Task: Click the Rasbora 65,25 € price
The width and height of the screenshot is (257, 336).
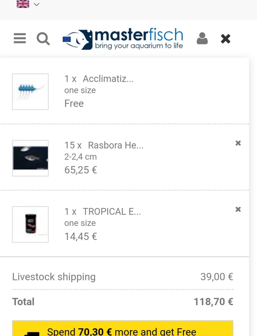Action: [81, 170]
